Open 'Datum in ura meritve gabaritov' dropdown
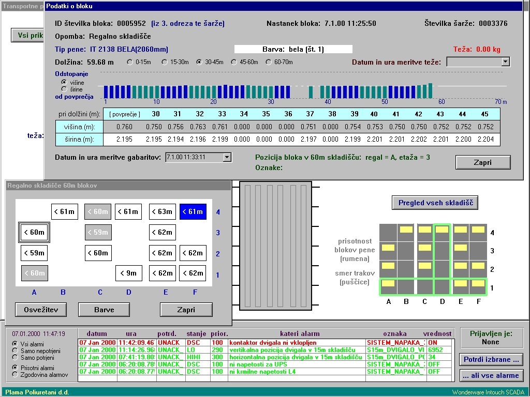Viewport: 530px width, 397px height. 227,157
